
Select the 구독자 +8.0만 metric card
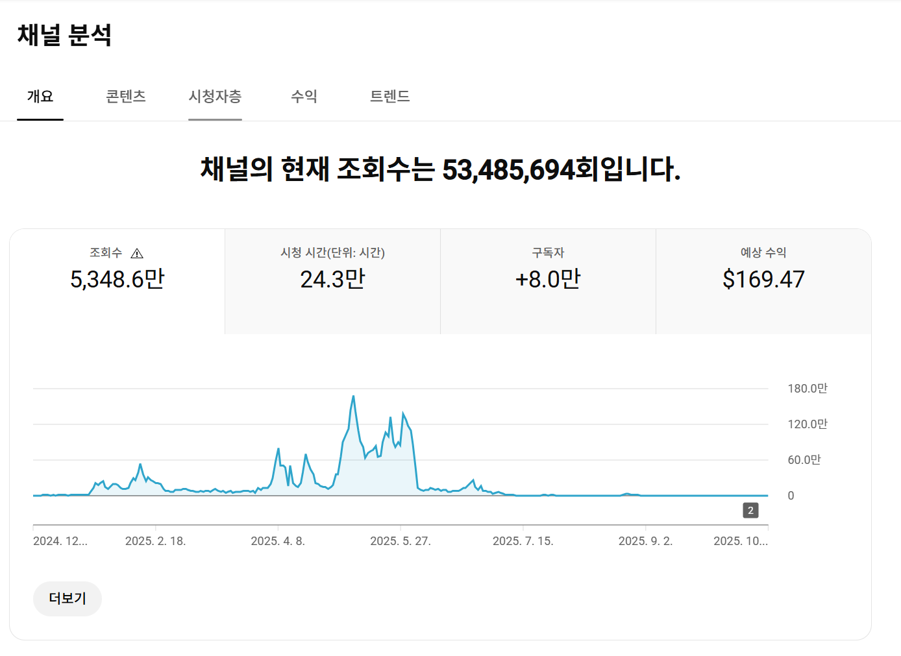tap(548, 281)
